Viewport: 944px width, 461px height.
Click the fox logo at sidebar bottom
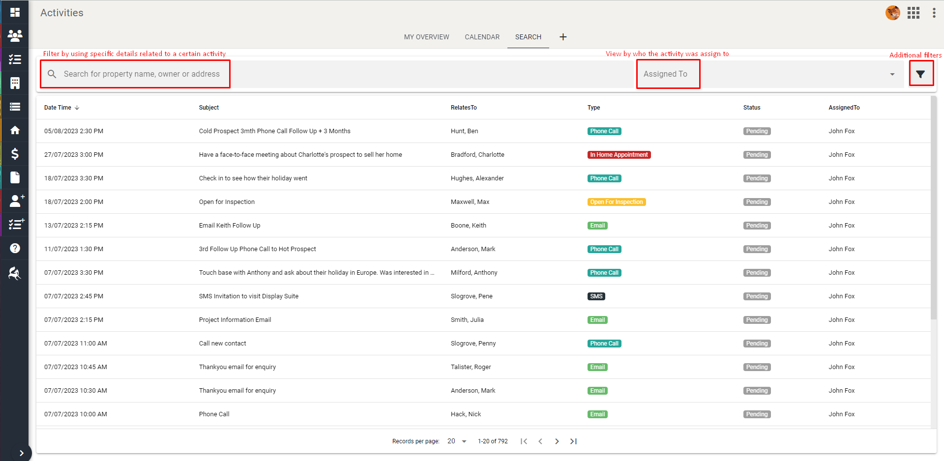[15, 273]
